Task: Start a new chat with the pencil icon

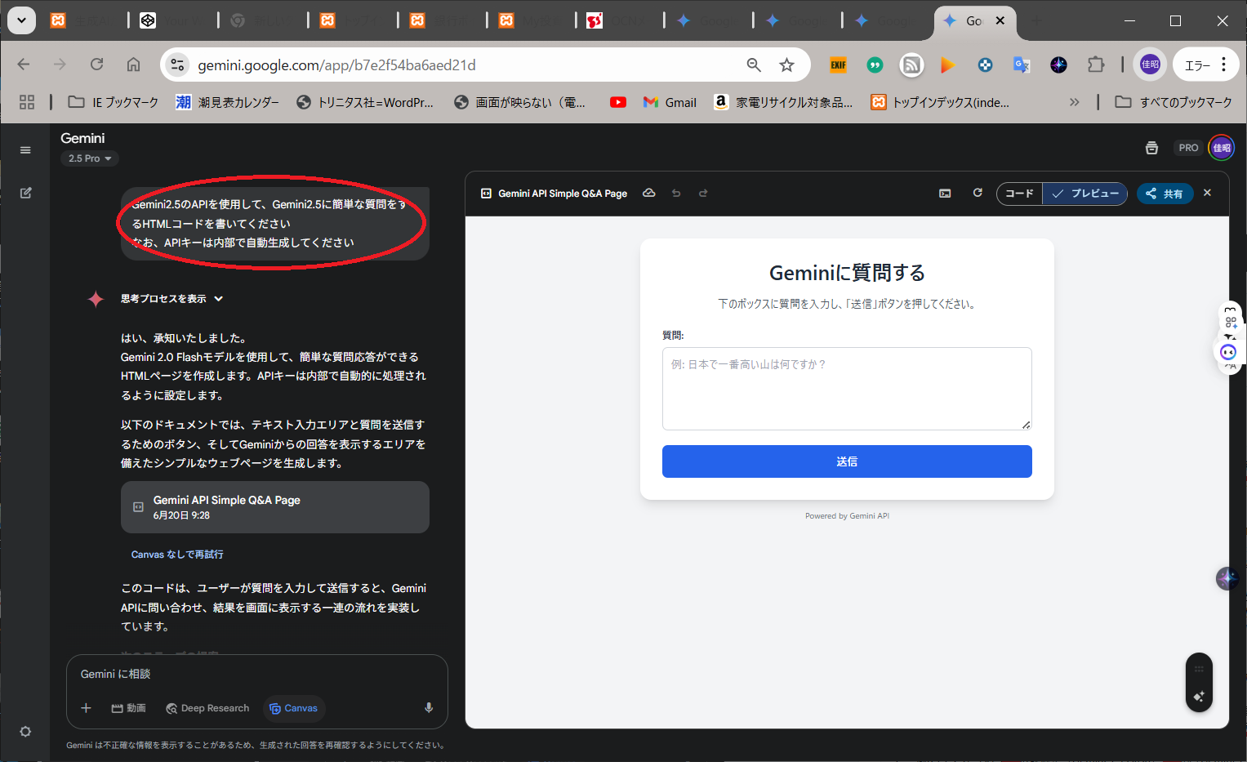Action: click(25, 193)
